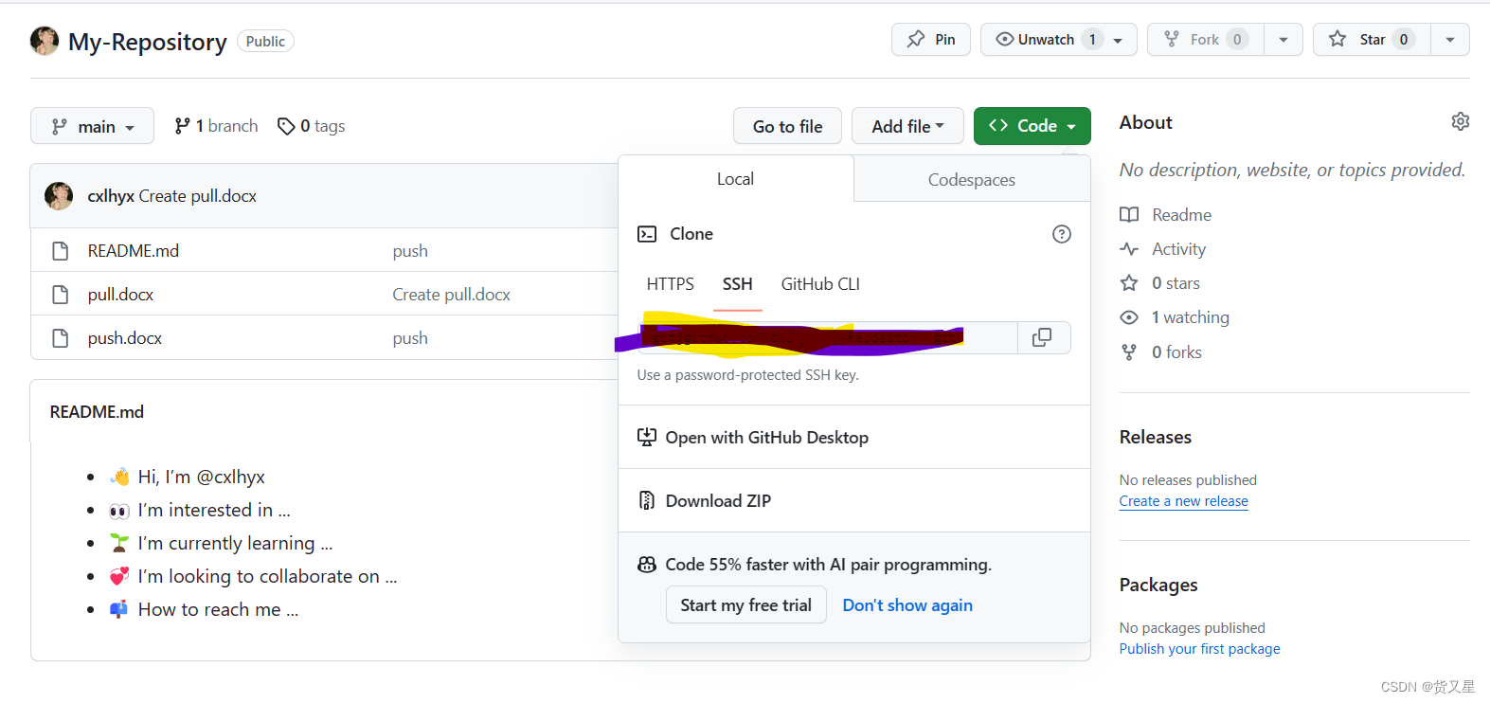1490x703 pixels.
Task: Click the terminal icon next to Clone
Action: click(x=647, y=234)
